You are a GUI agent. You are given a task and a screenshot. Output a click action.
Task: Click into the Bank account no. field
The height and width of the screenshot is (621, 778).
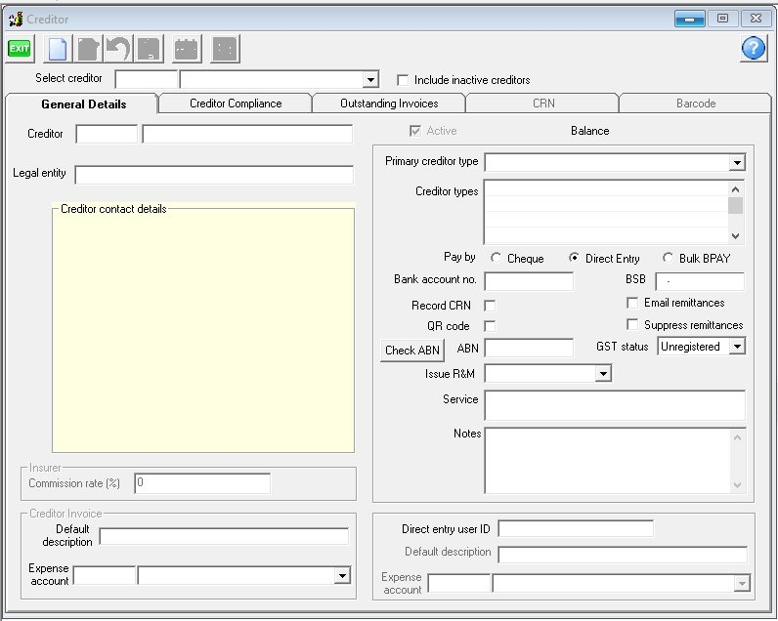coord(529,281)
